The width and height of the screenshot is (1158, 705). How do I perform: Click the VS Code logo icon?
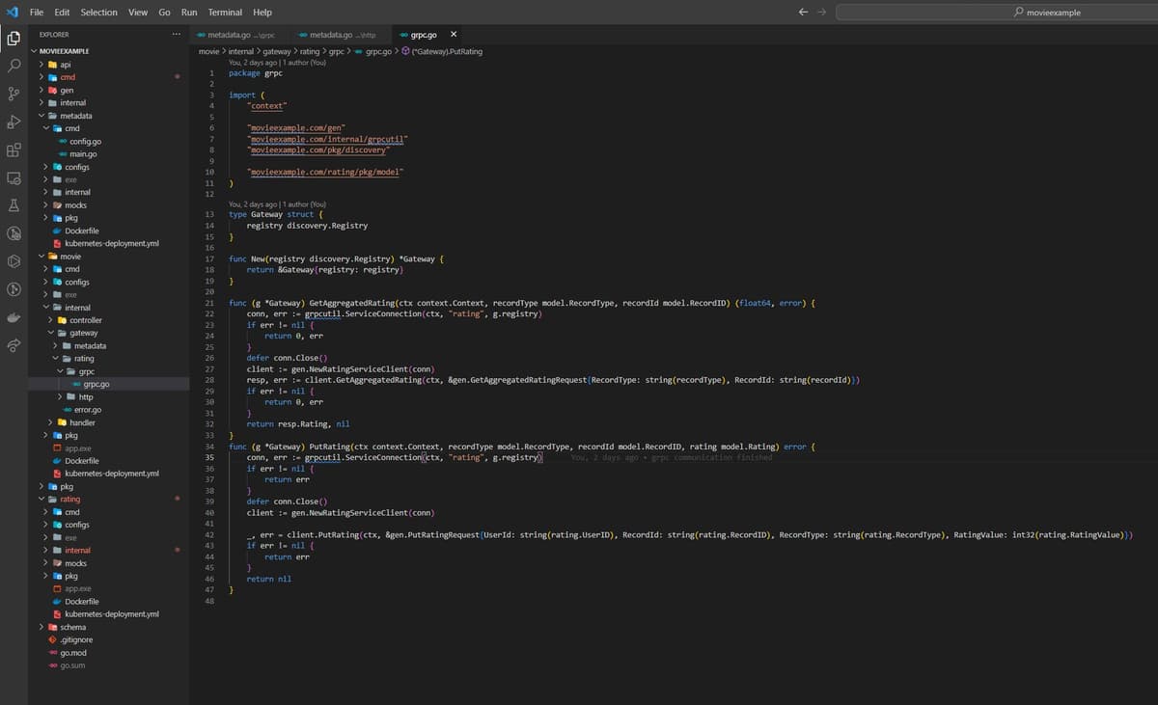pyautogui.click(x=13, y=12)
